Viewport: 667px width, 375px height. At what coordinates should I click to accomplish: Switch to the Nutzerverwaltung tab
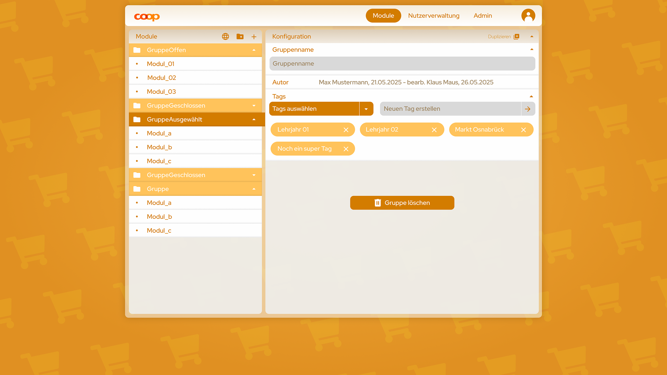tap(434, 16)
